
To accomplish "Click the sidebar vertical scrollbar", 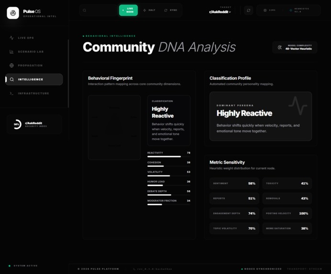I will pos(68,74).
